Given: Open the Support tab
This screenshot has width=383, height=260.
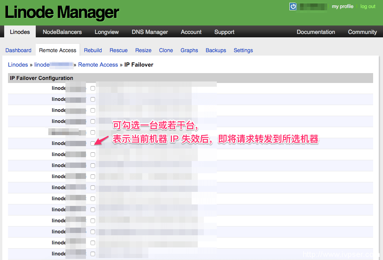Looking at the screenshot, I should [x=224, y=32].
